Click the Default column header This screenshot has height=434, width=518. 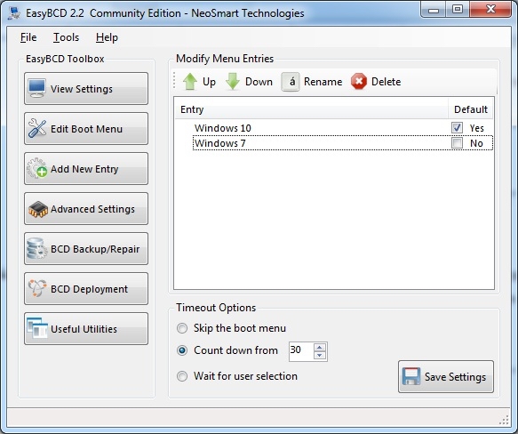[x=470, y=109]
